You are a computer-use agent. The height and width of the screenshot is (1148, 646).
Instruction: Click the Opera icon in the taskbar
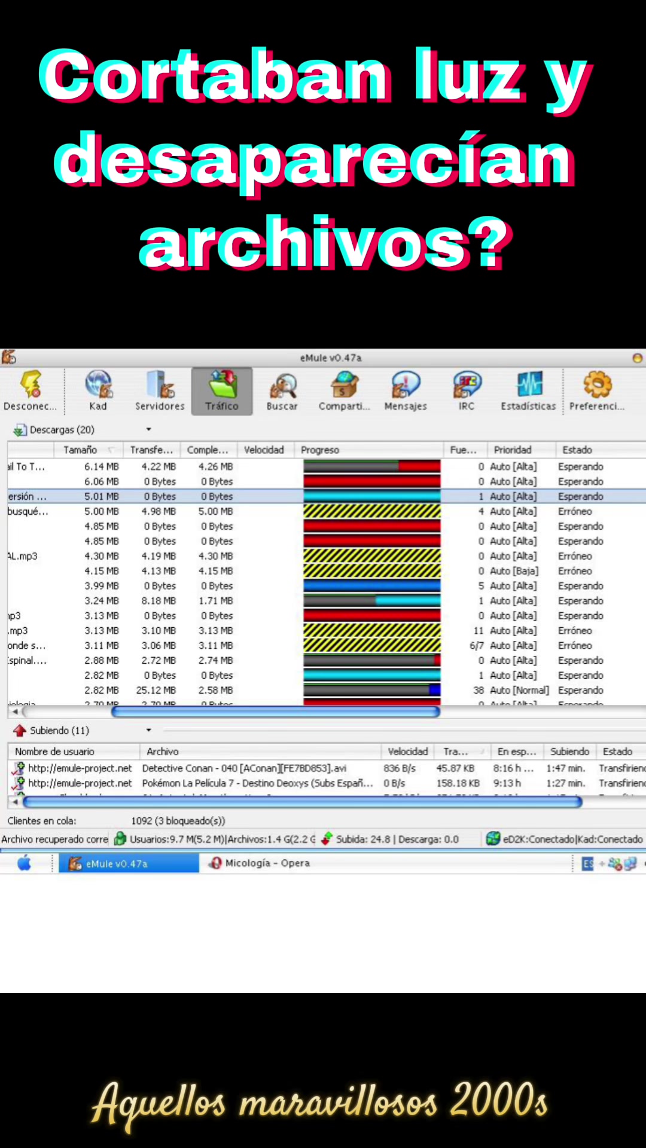click(215, 863)
